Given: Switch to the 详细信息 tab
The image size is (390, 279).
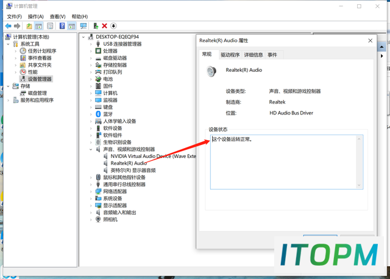Looking at the screenshot, I should pos(253,55).
